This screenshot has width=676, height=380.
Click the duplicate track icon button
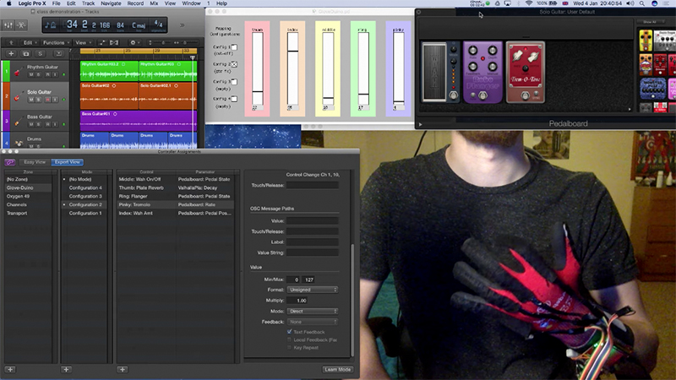point(26,54)
